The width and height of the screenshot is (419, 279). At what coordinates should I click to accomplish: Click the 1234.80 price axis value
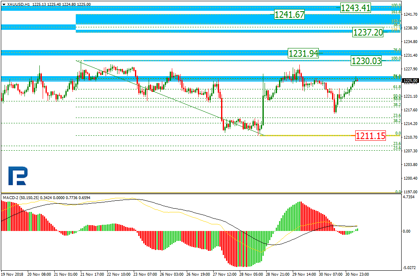[x=411, y=41]
